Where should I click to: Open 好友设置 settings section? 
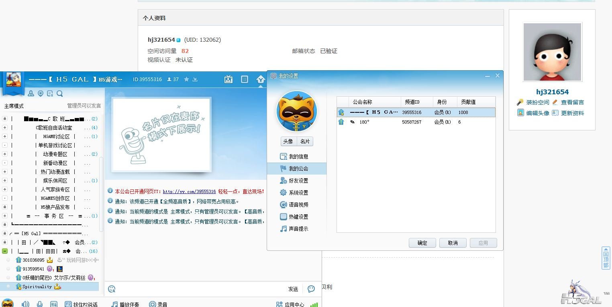coord(297,181)
